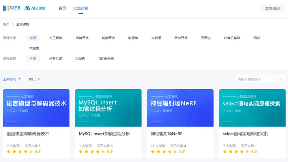
Task: Sort courses by 热门
Action: 34,79
